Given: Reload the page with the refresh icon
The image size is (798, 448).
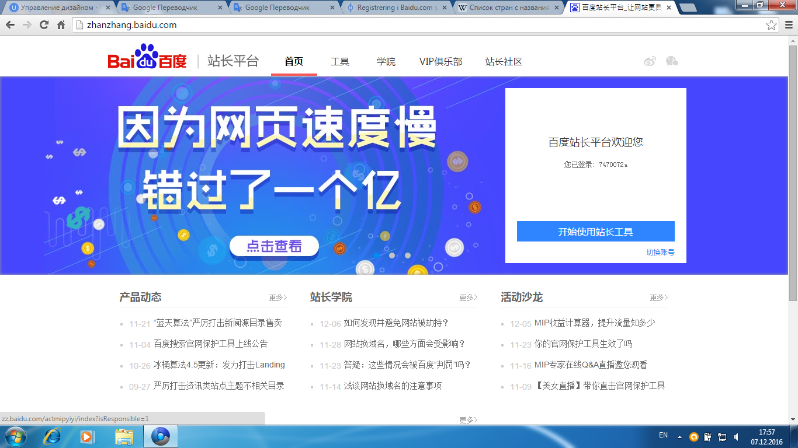Looking at the screenshot, I should pos(44,25).
